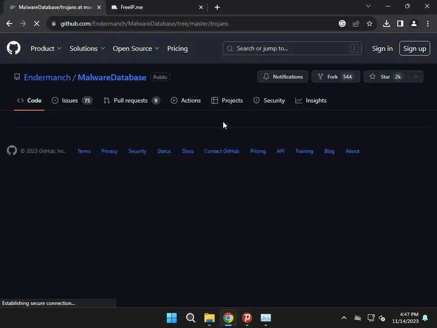
Task: Share this page icon
Action: [356, 24]
